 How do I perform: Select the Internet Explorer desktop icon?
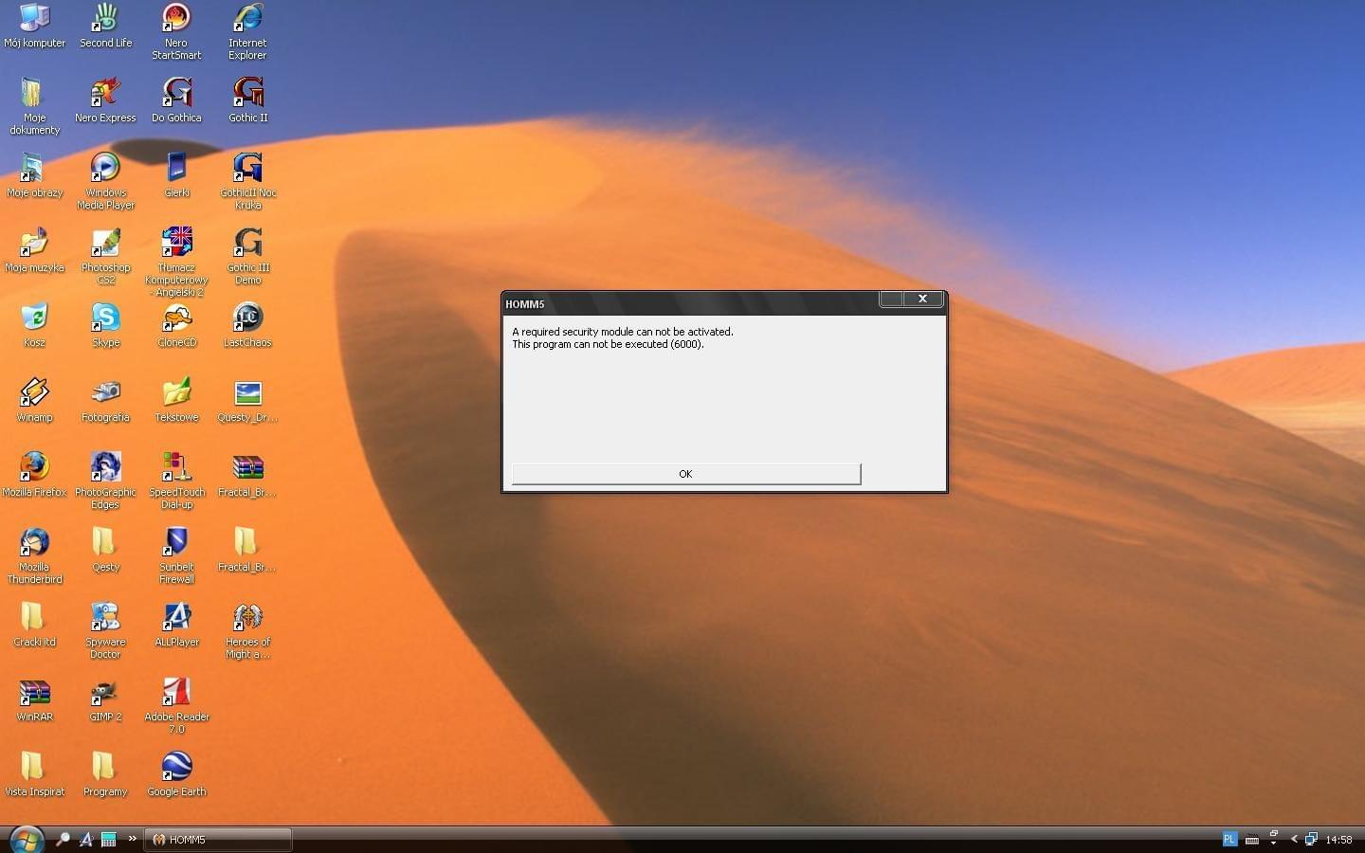click(x=247, y=30)
